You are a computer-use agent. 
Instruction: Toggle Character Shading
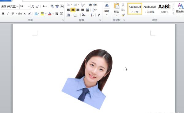pos(57,14)
